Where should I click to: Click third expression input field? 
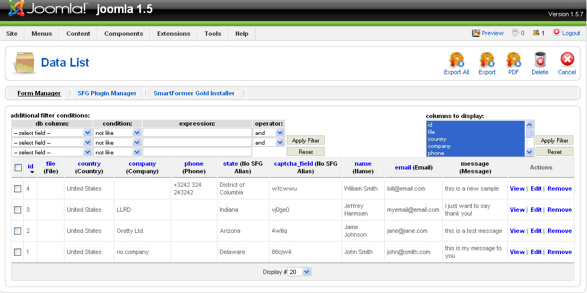(x=197, y=152)
